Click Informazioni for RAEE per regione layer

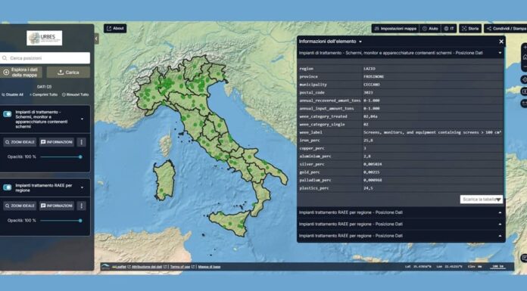57,206
